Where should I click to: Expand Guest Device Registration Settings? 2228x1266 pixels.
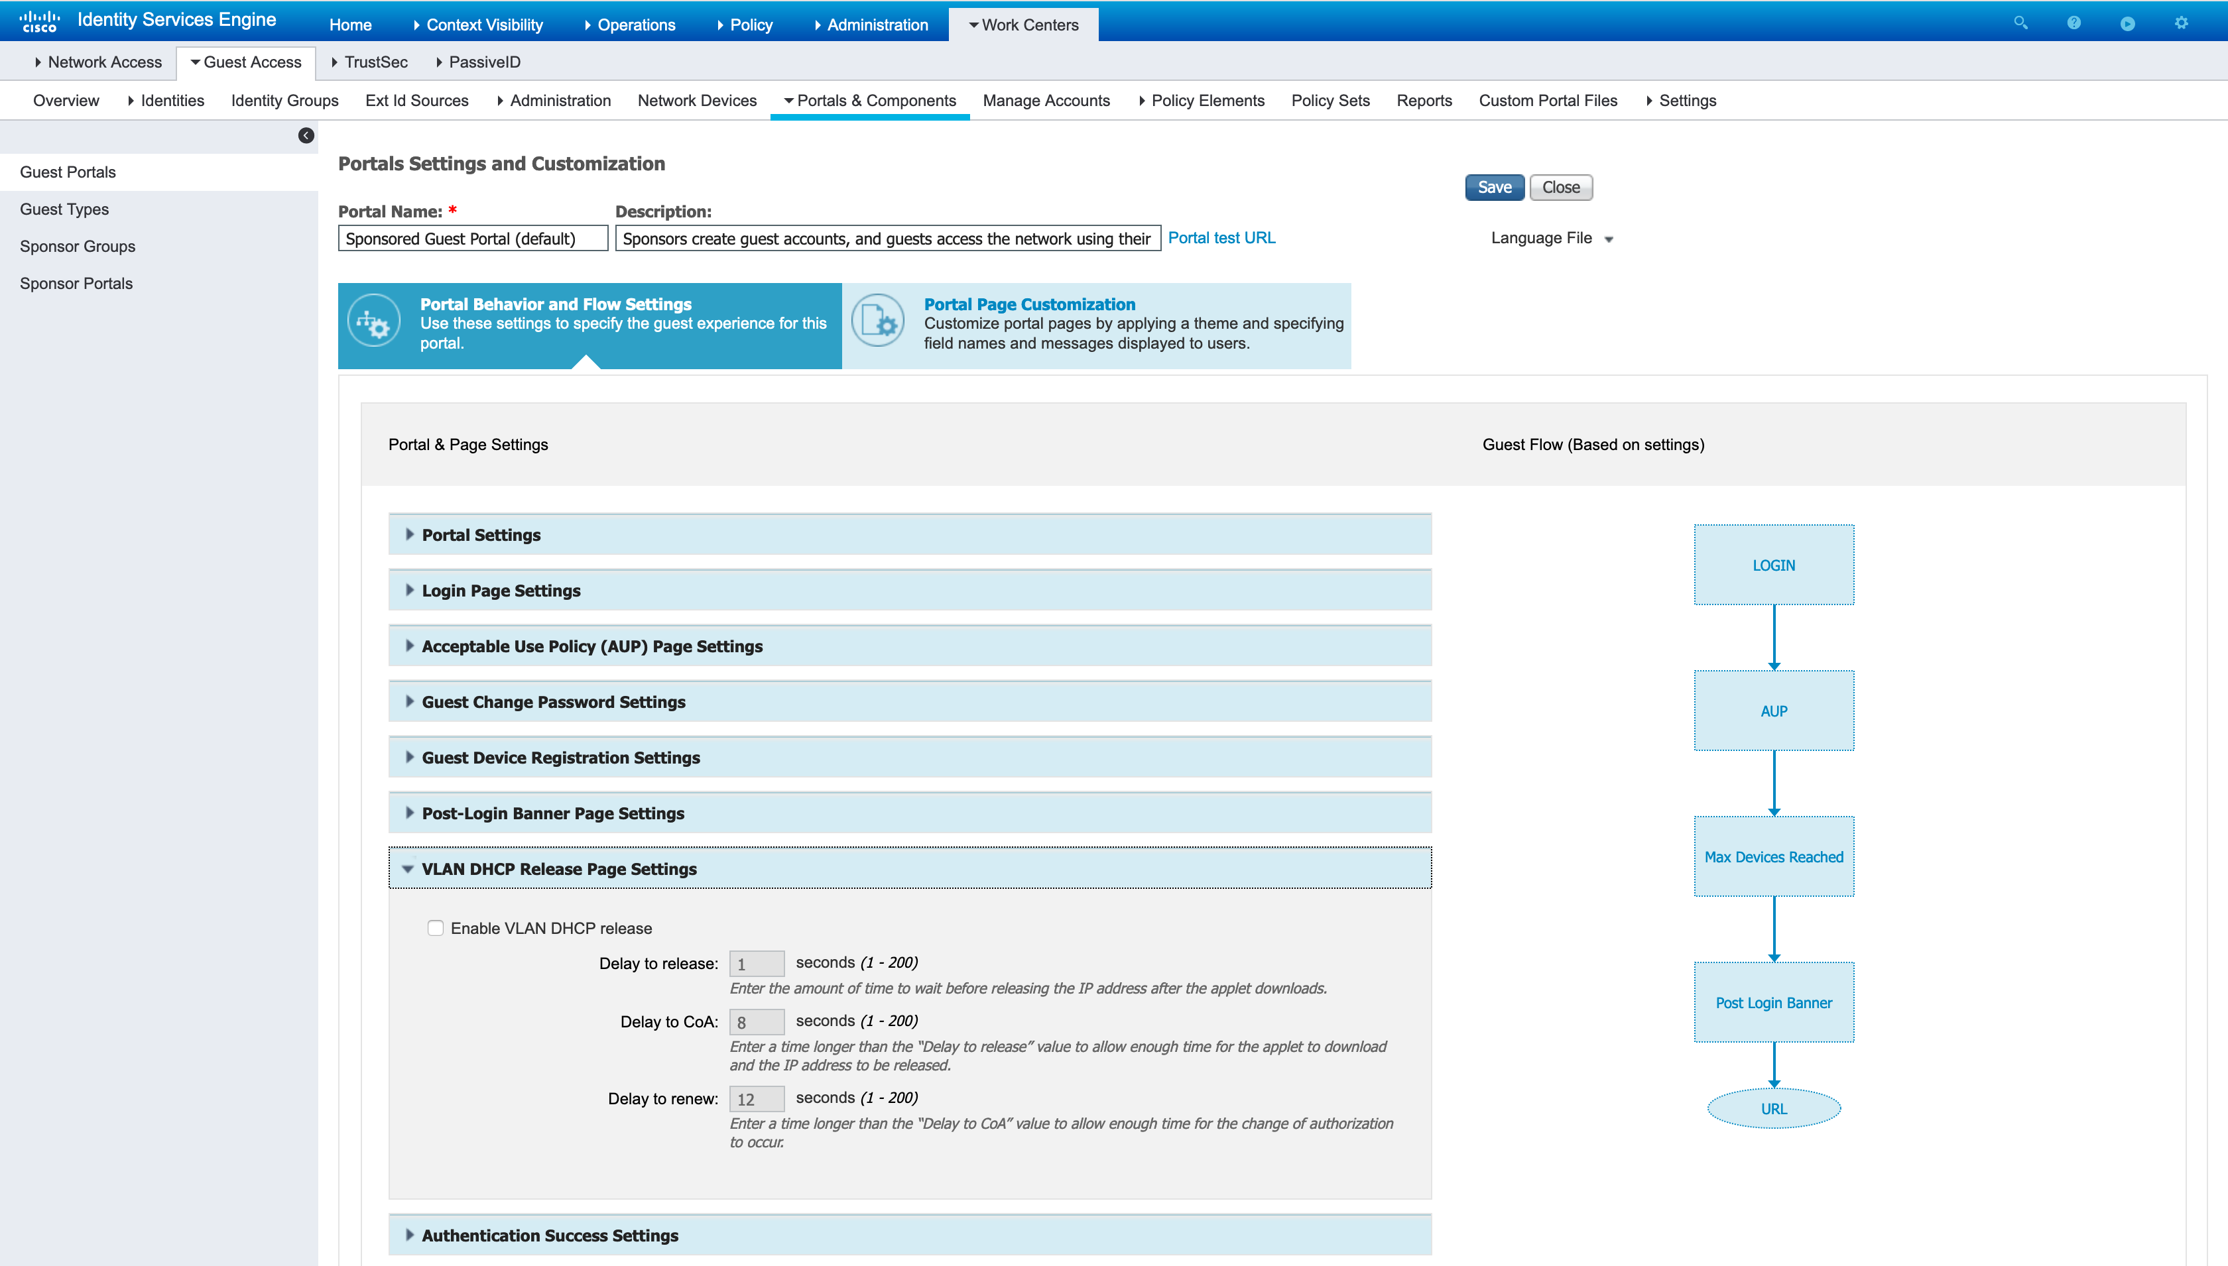click(910, 758)
